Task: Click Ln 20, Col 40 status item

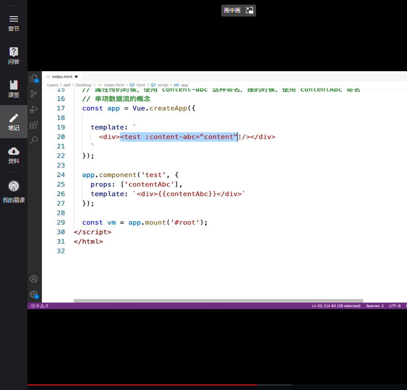Action: (x=336, y=305)
